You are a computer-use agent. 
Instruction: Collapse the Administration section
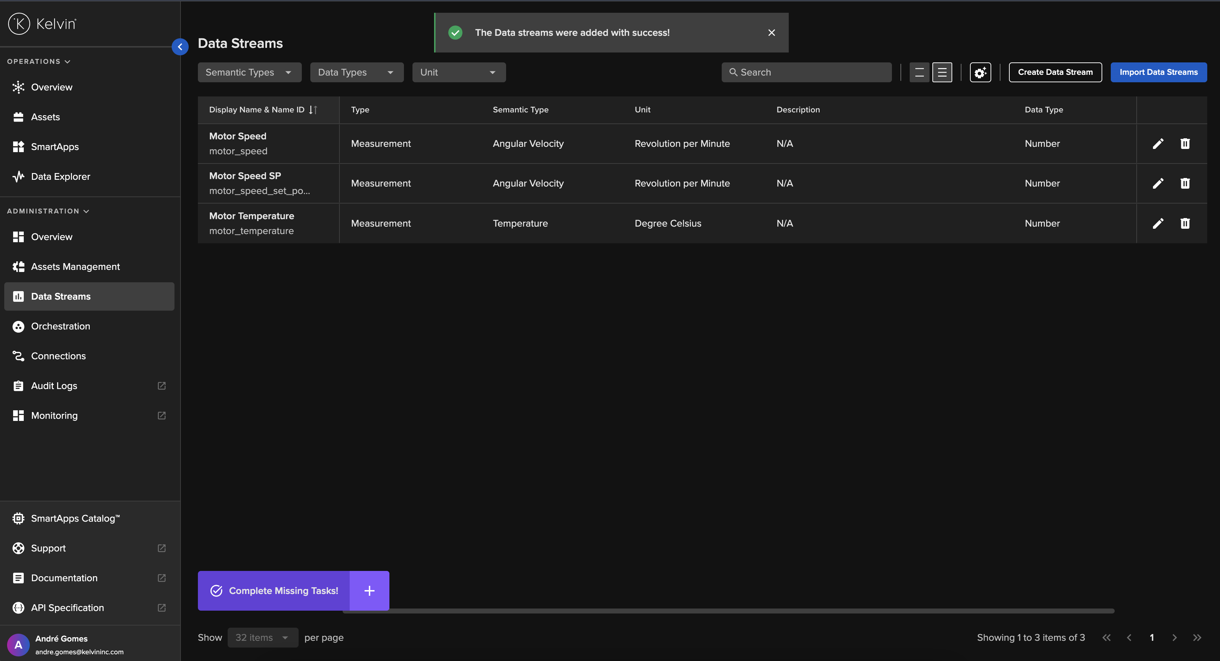48,211
